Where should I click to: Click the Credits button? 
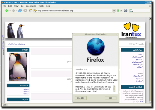point(81,98)
